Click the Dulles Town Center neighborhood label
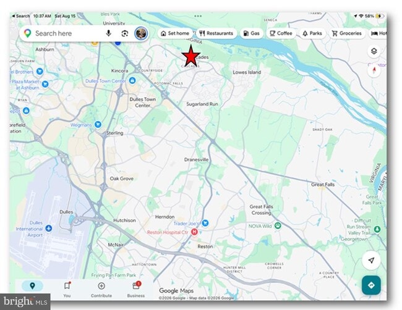Screen dimensions: 402x310 pos(142,102)
